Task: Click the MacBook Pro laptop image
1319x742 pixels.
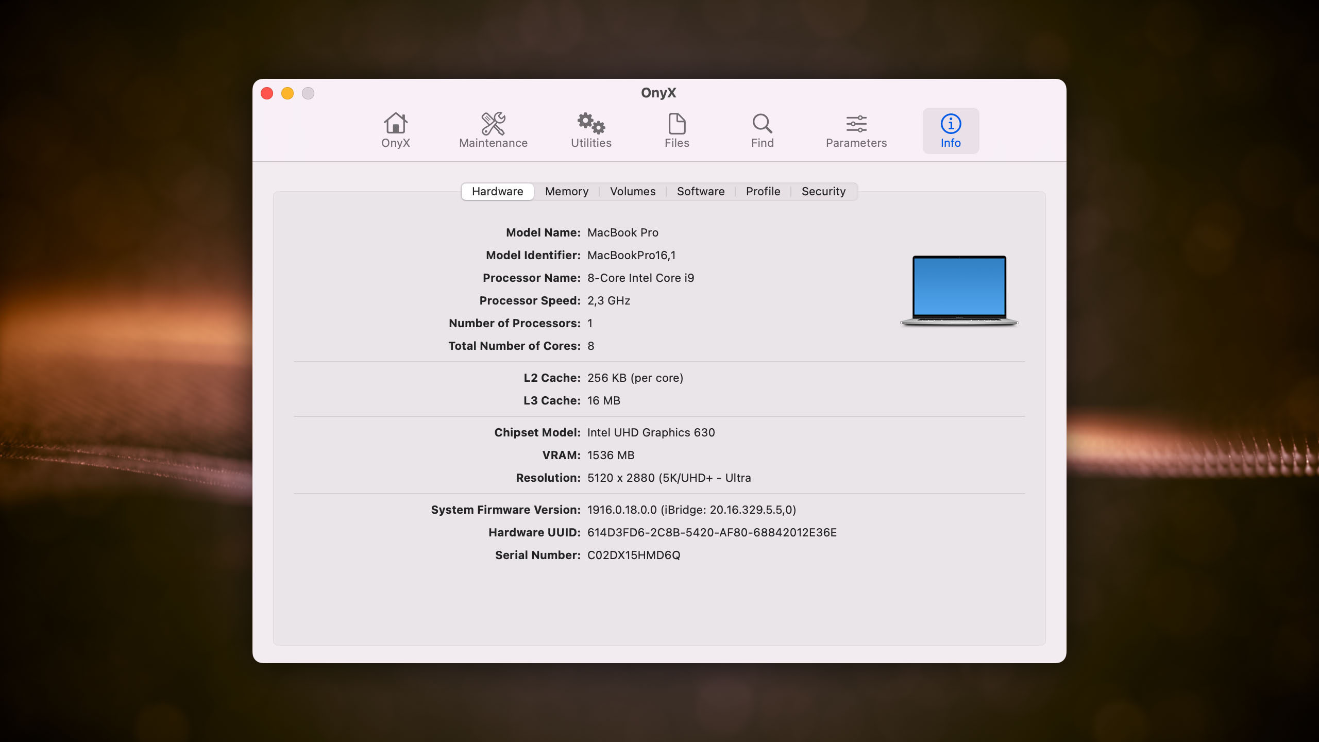Action: (959, 291)
